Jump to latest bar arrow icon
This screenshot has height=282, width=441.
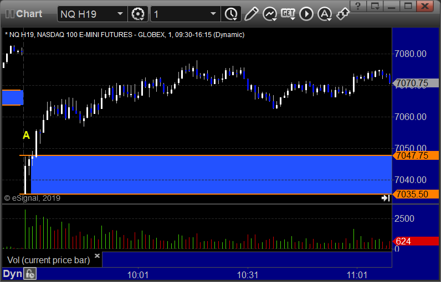[x=385, y=198]
